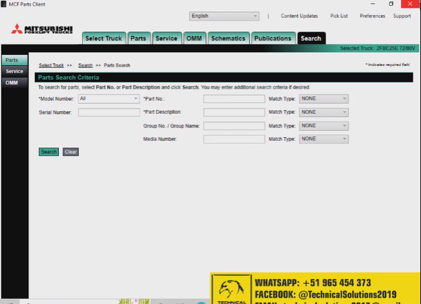
Task: Go to the Publications tab
Action: (272, 38)
